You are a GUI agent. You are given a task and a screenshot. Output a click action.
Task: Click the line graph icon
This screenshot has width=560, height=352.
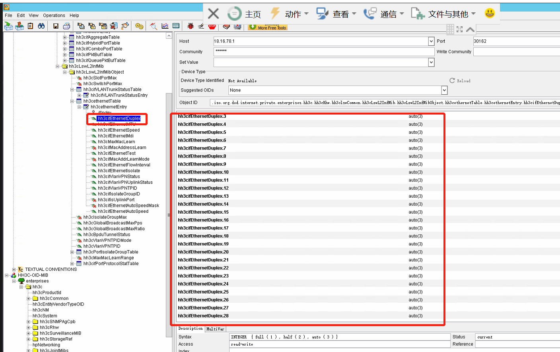point(165,26)
